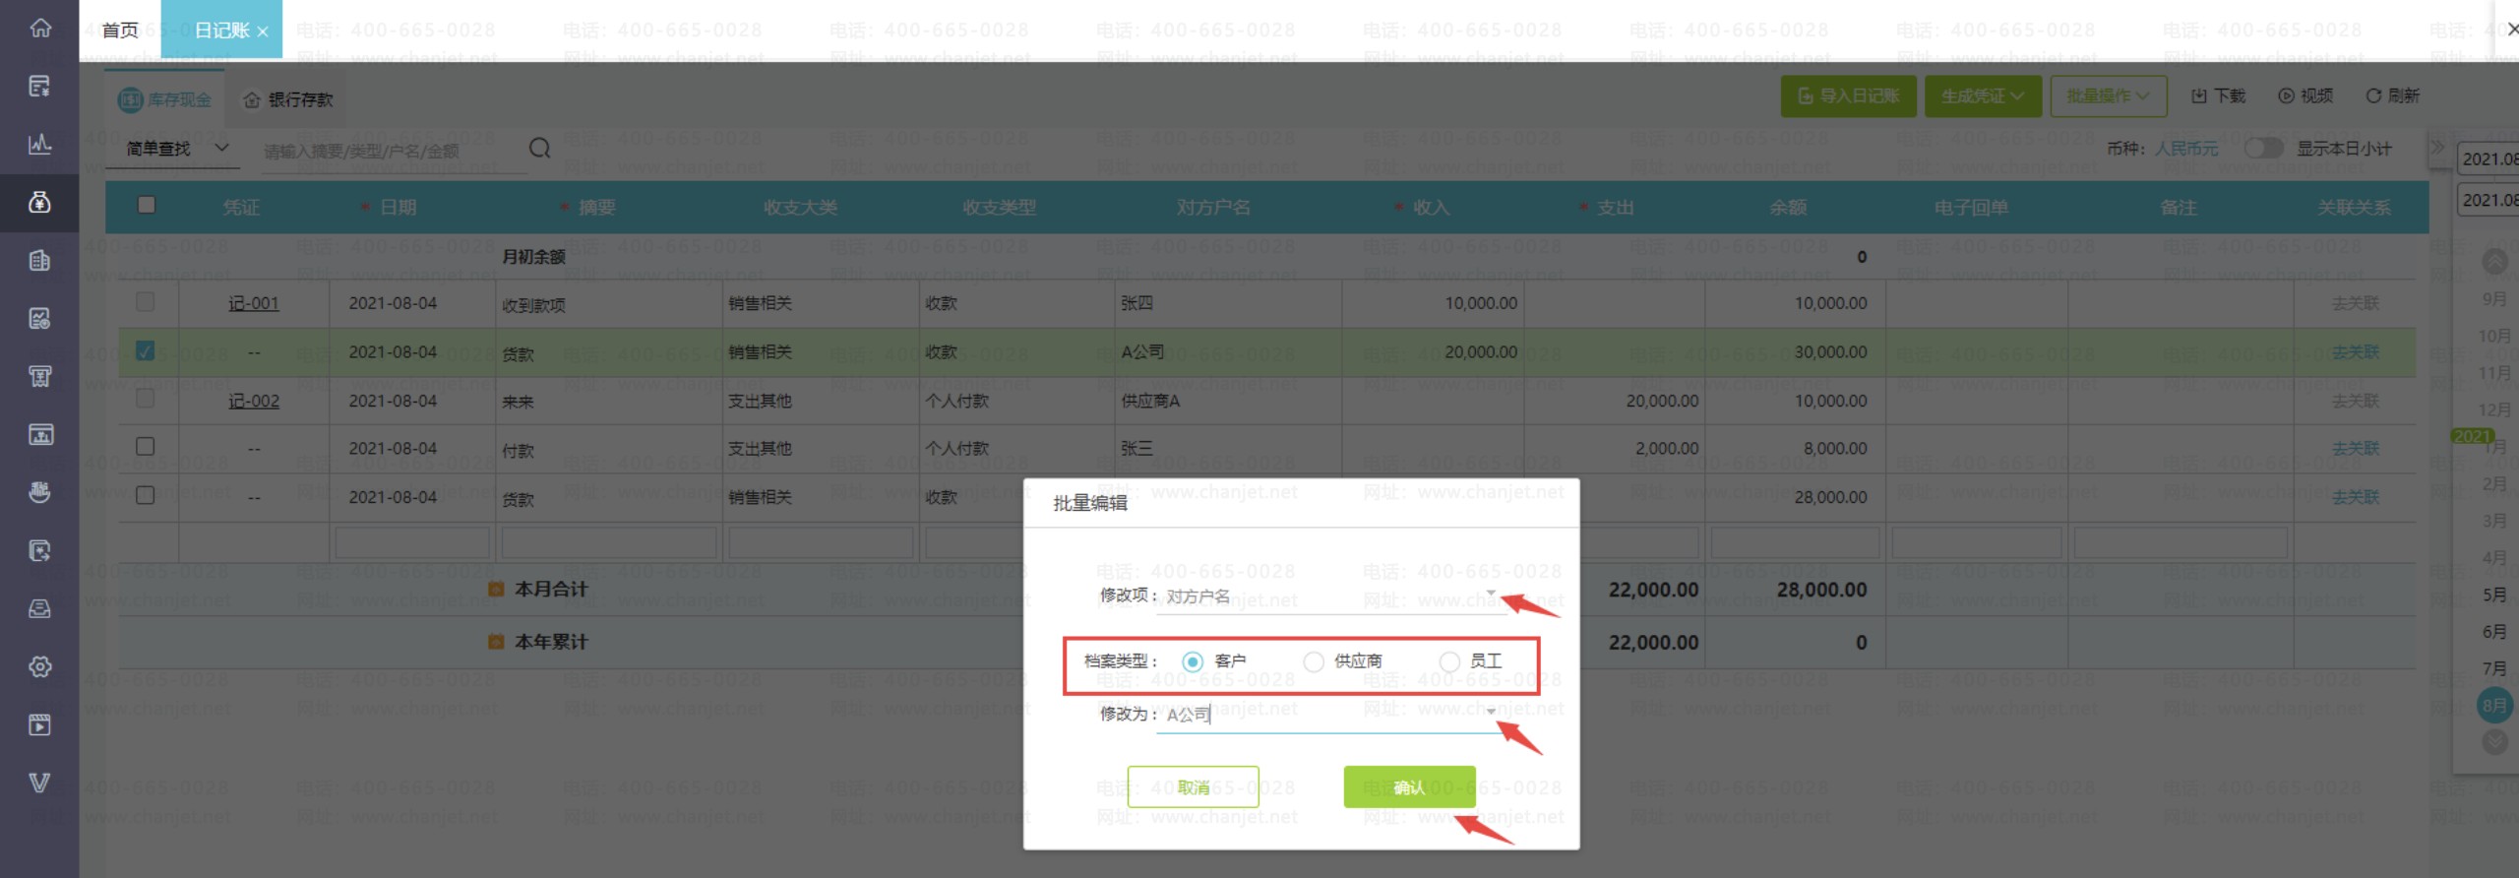Open the 视频 tutorial video button
Viewport: 2519px width, 878px height.
tap(2305, 95)
